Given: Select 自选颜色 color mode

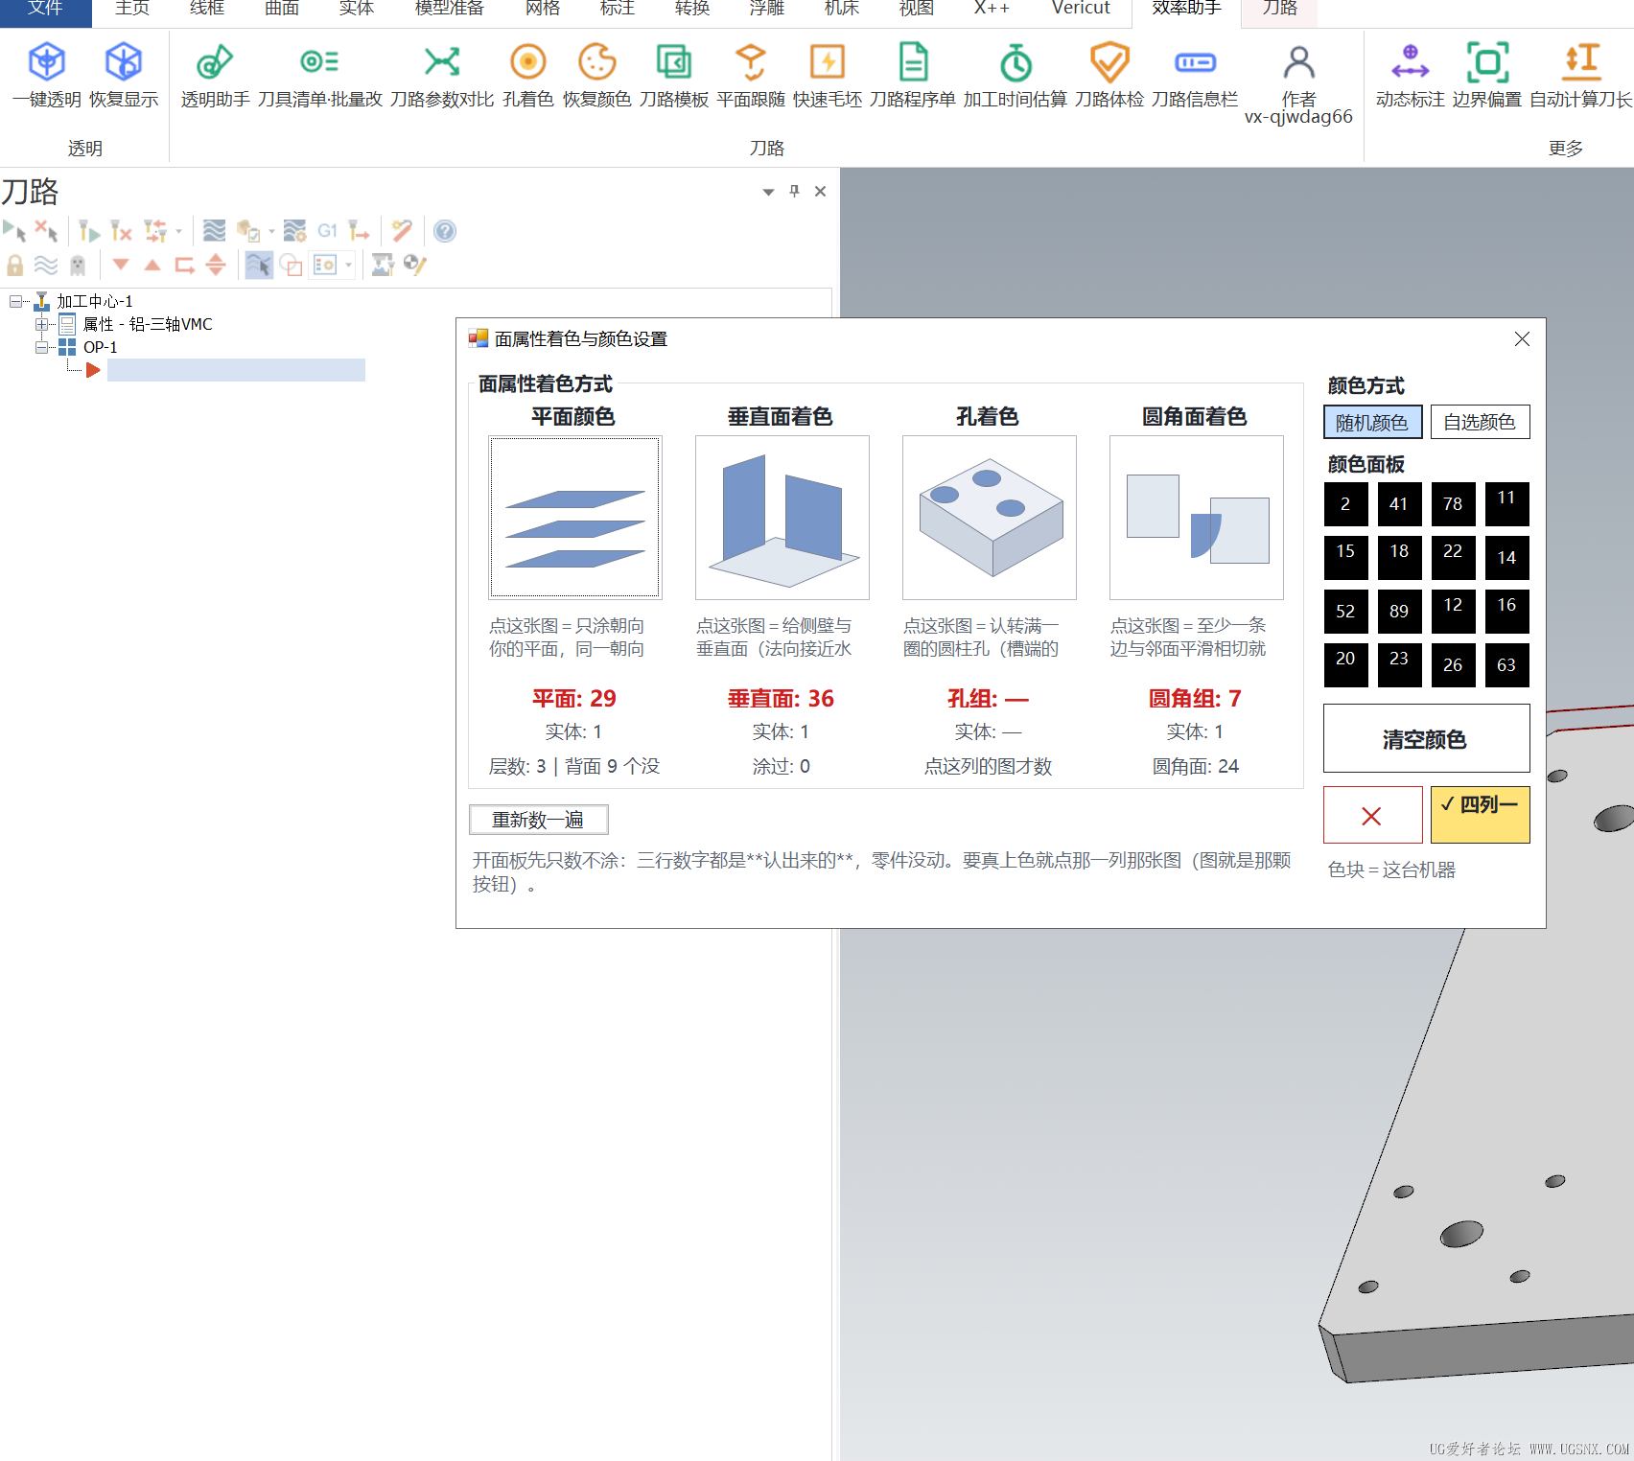Looking at the screenshot, I should [1480, 423].
